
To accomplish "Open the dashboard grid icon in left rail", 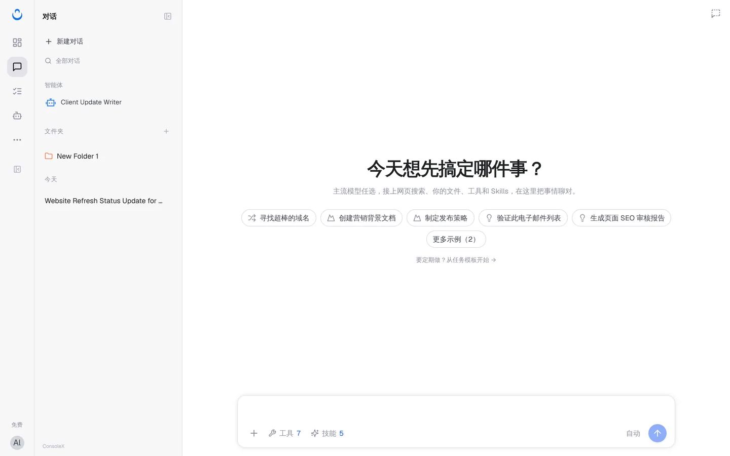I will click(x=17, y=43).
